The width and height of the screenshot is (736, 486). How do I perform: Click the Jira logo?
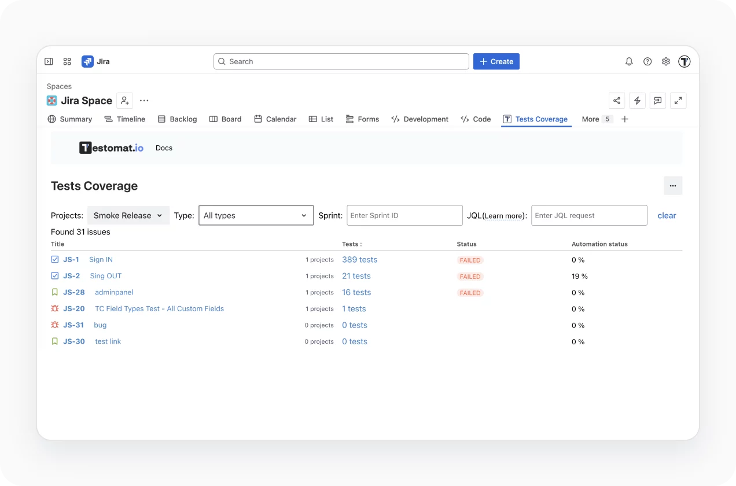[95, 61]
